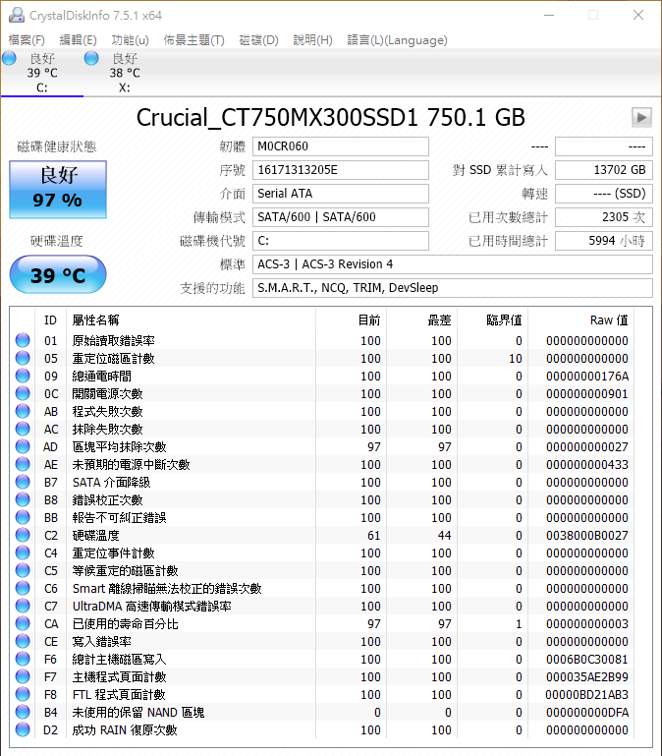Viewport: 662px width, 756px height.
Task: Click status icon for attribute B8
Action: click(23, 500)
